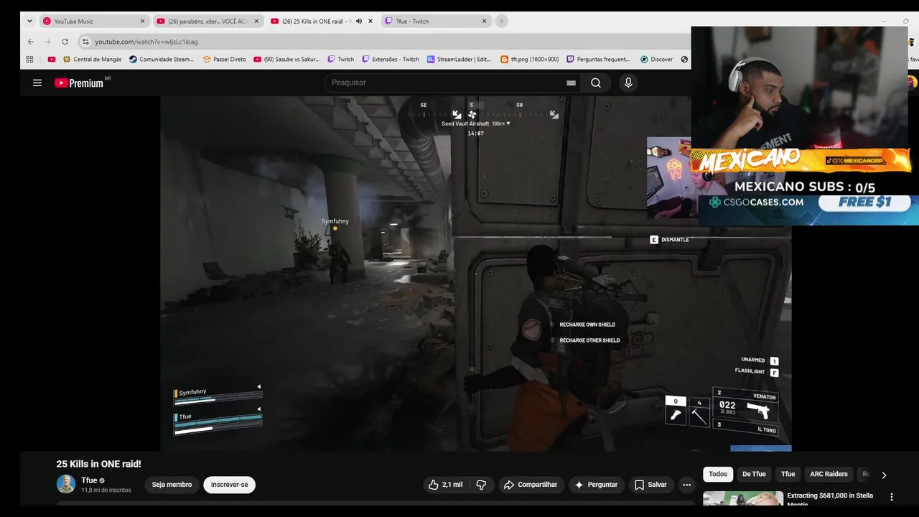This screenshot has width=919, height=517.
Task: Open a new browser tab with the plus button
Action: click(x=501, y=21)
